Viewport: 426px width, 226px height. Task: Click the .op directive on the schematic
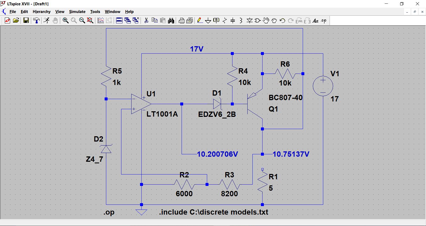point(109,212)
